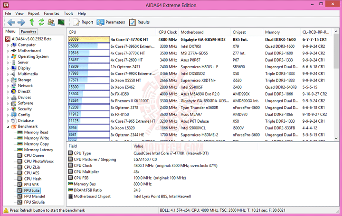Click the green monitor toolbar icon
The image size is (342, 216).
[61, 22]
